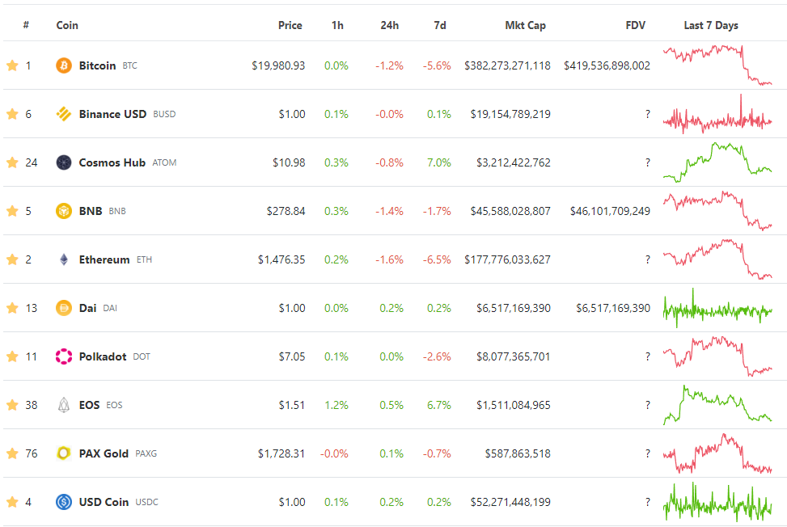Open EOS's green sparkline chart
This screenshot has height=527, width=787.
point(717,405)
